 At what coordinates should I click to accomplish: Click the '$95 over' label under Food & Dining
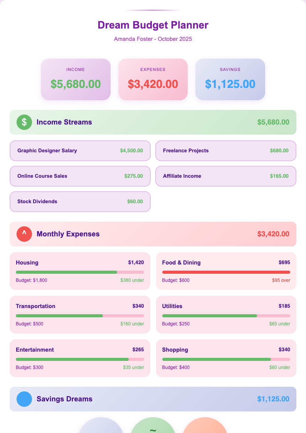281,280
